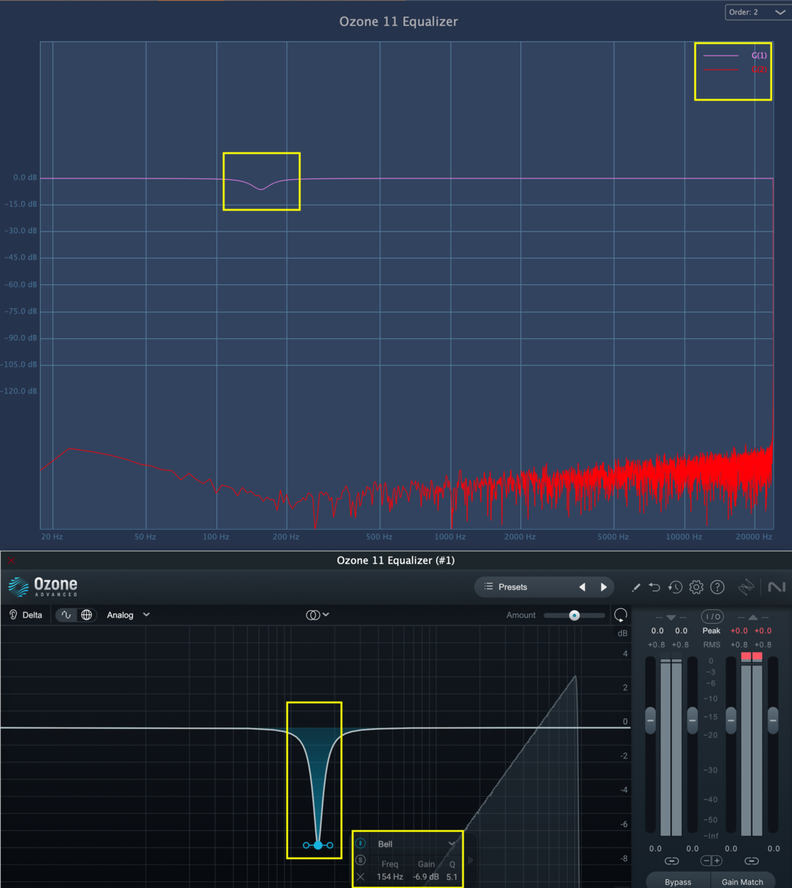Open the Ozone settings gear
Image resolution: width=792 pixels, height=888 pixels.
[695, 587]
